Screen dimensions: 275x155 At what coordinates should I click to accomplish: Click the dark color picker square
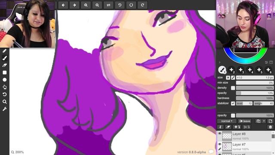click(245, 50)
